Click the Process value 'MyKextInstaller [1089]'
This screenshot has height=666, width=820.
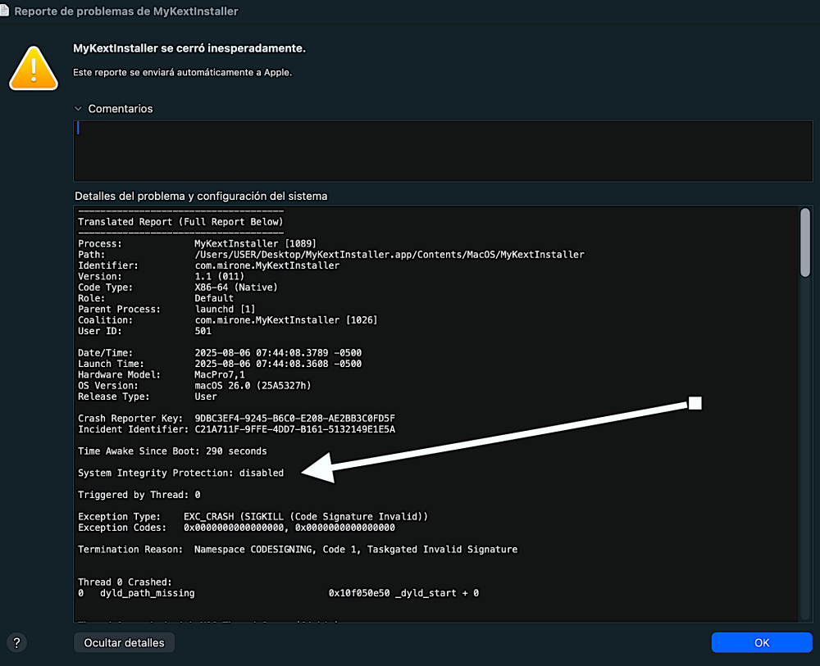[255, 243]
